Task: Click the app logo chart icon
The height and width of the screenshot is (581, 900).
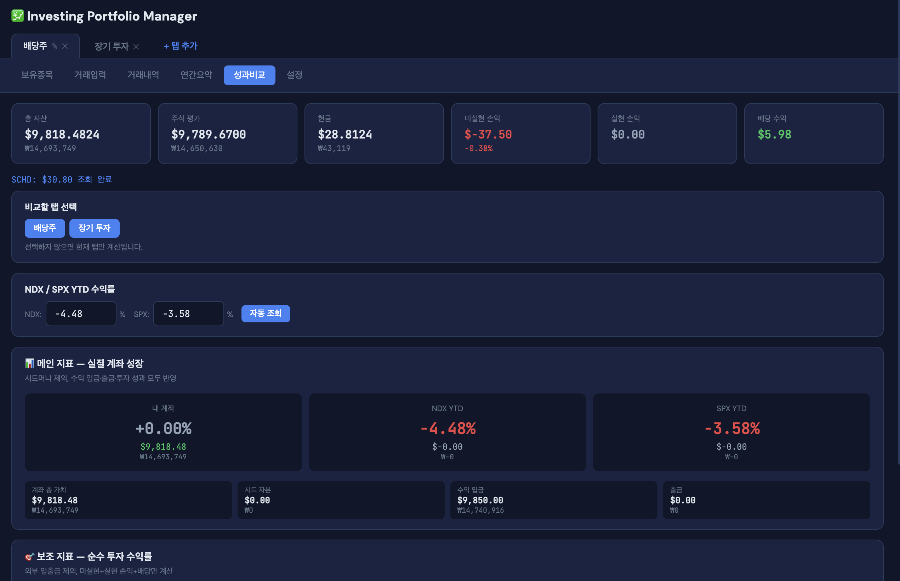Action: click(17, 16)
